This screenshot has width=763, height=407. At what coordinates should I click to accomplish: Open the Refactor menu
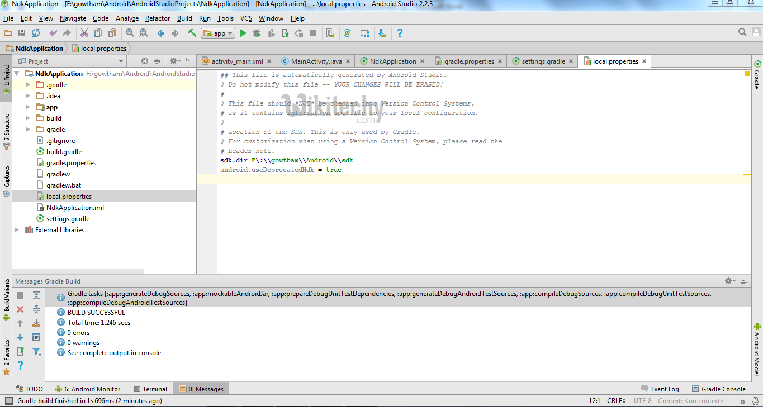coord(158,18)
